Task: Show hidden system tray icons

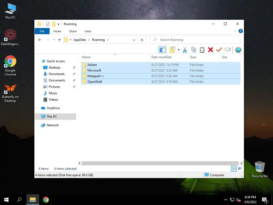Action: click(x=226, y=200)
